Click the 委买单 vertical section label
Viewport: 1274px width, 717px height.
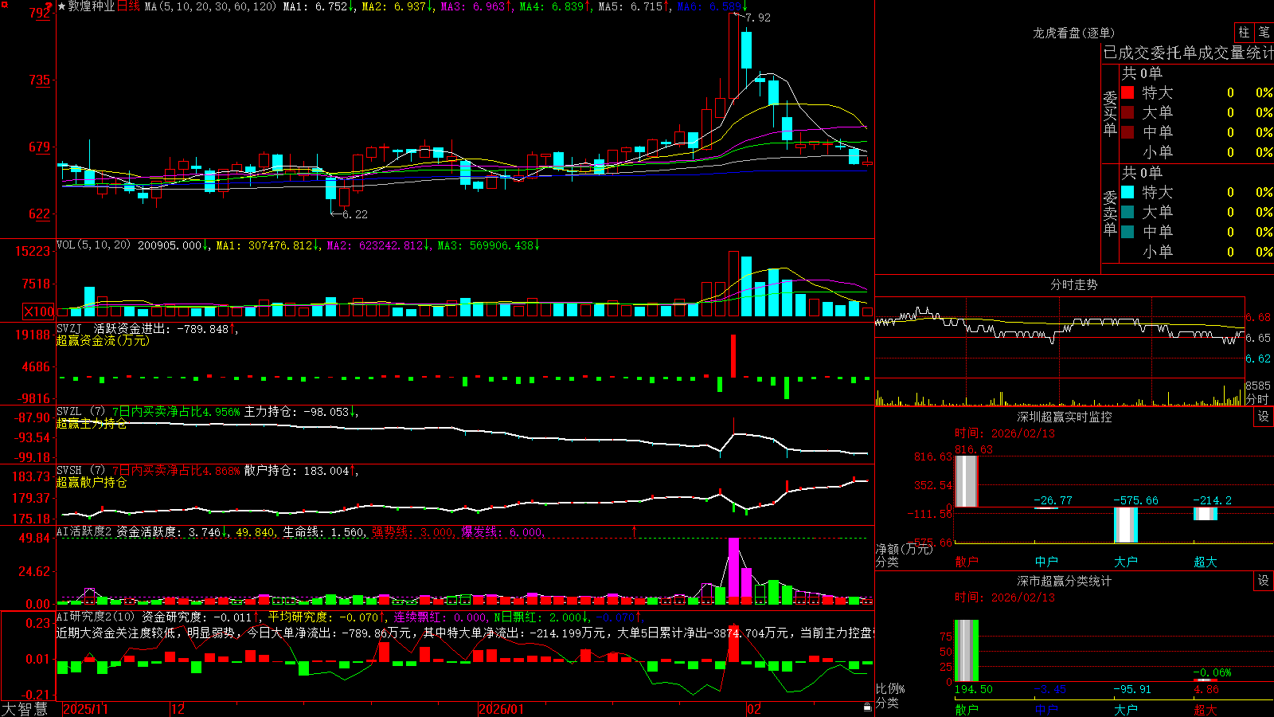(1110, 113)
